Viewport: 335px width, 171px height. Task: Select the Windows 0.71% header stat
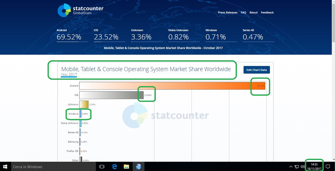[221, 35]
